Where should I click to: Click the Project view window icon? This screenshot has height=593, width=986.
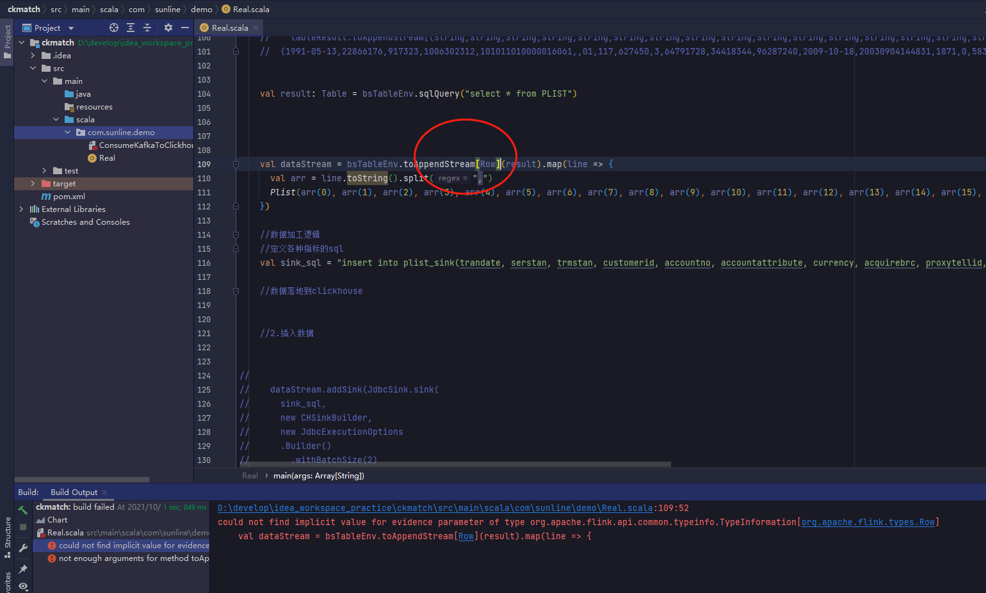(x=27, y=28)
